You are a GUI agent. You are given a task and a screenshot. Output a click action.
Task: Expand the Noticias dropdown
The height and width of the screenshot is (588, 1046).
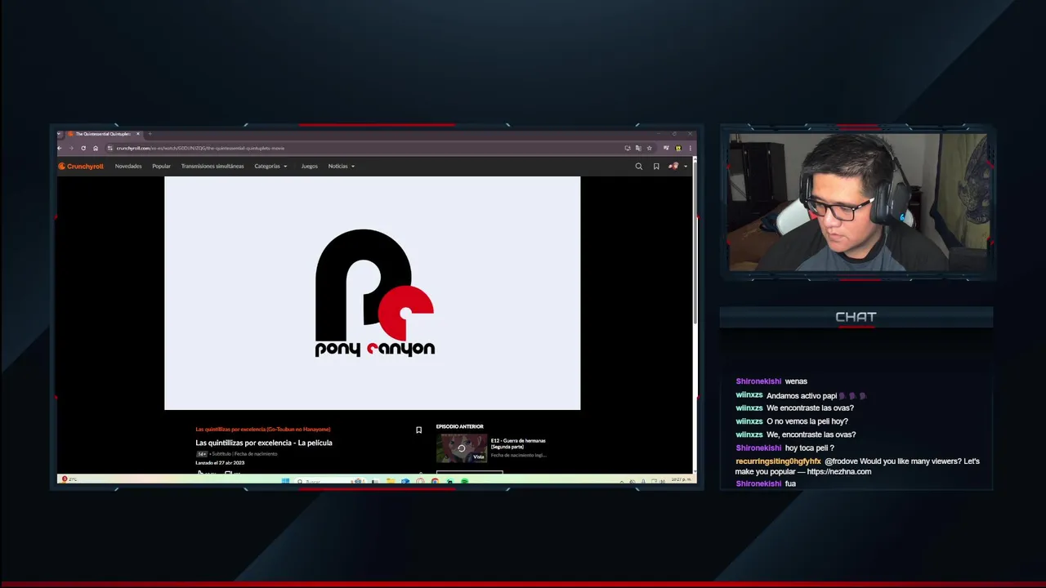click(x=341, y=166)
